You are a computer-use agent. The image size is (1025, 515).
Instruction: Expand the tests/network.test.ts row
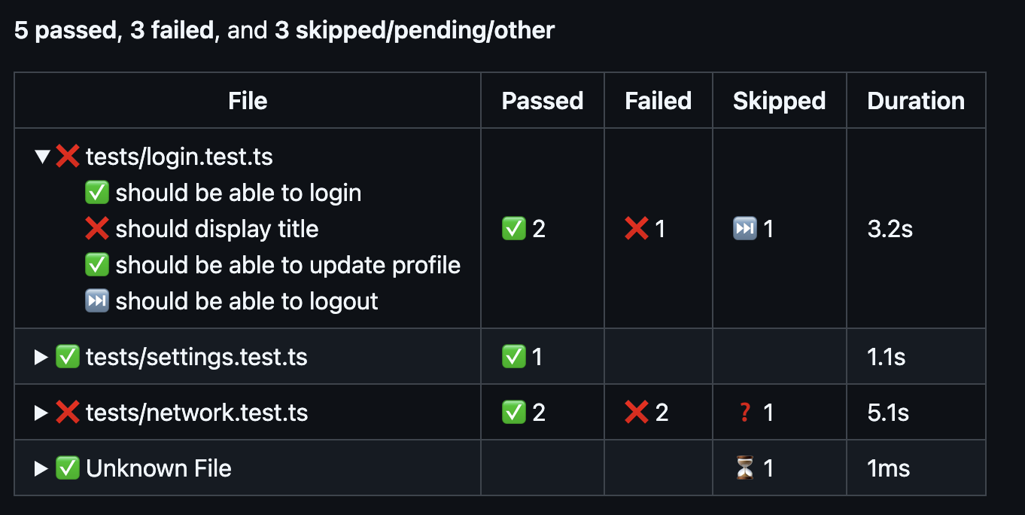pos(41,413)
